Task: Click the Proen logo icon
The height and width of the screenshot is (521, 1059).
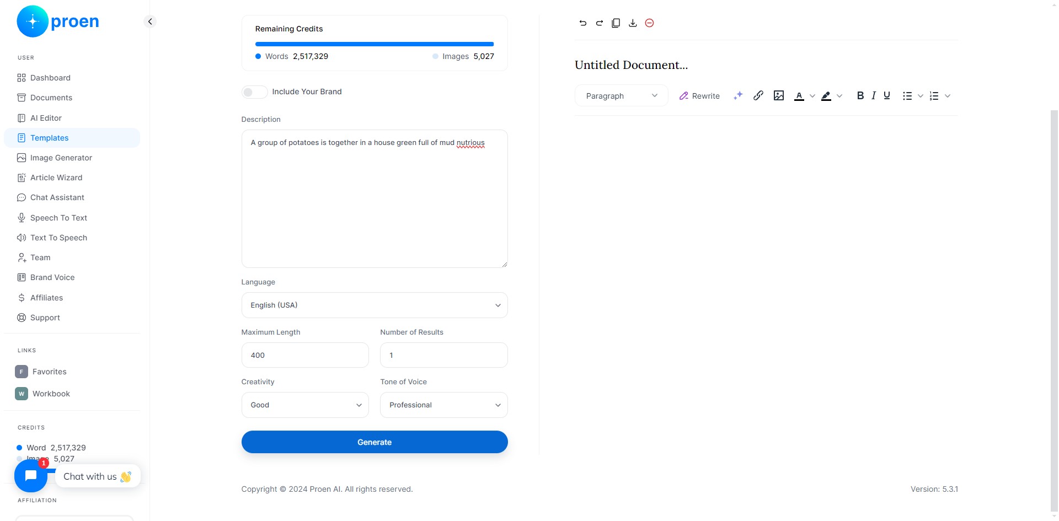Action: click(x=33, y=22)
